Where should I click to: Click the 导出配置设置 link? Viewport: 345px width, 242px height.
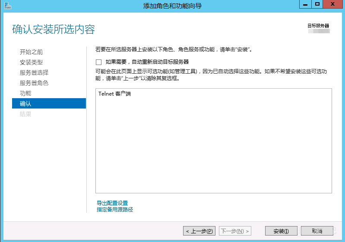tap(112, 203)
